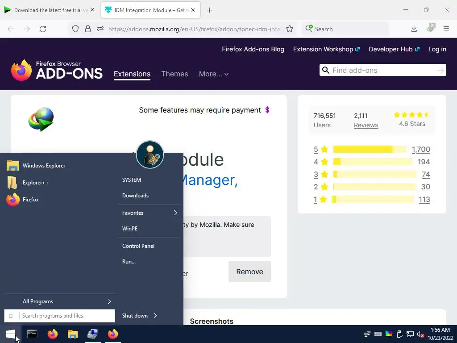Click the Log in link
Screen dimensions: 457x343
[x=437, y=49]
